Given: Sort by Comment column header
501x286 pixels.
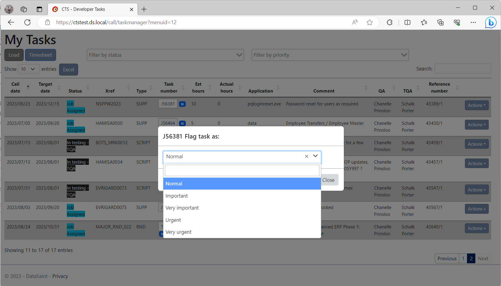Looking at the screenshot, I should coord(324,91).
